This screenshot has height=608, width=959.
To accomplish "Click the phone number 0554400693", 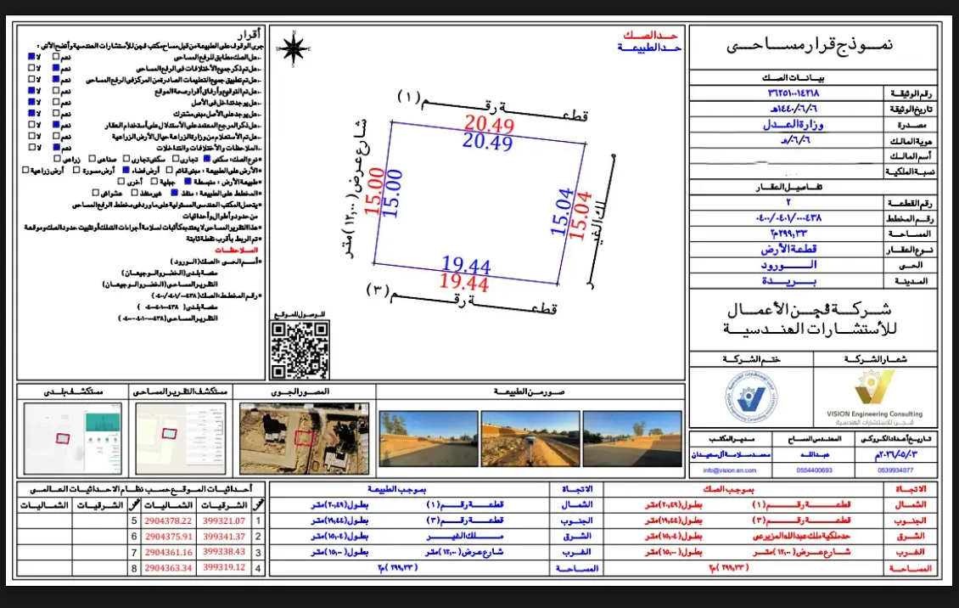I will [814, 470].
